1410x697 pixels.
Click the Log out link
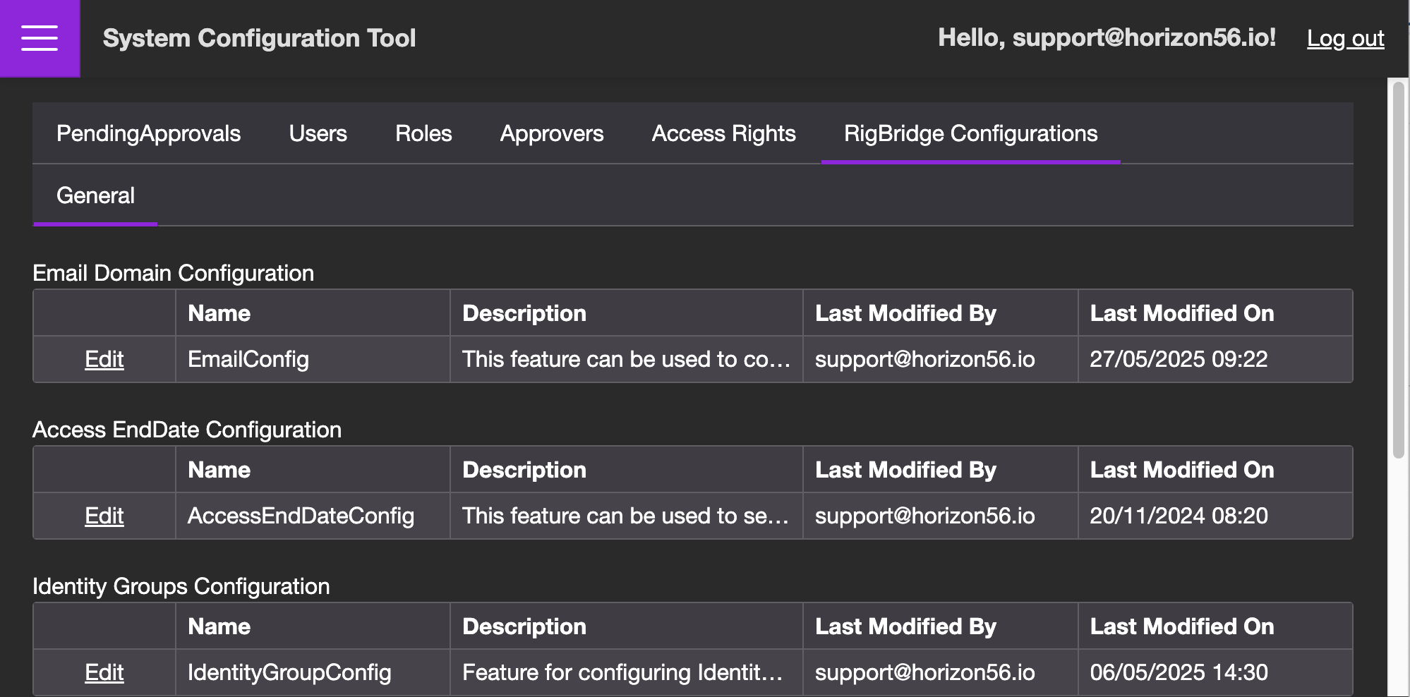1345,38
